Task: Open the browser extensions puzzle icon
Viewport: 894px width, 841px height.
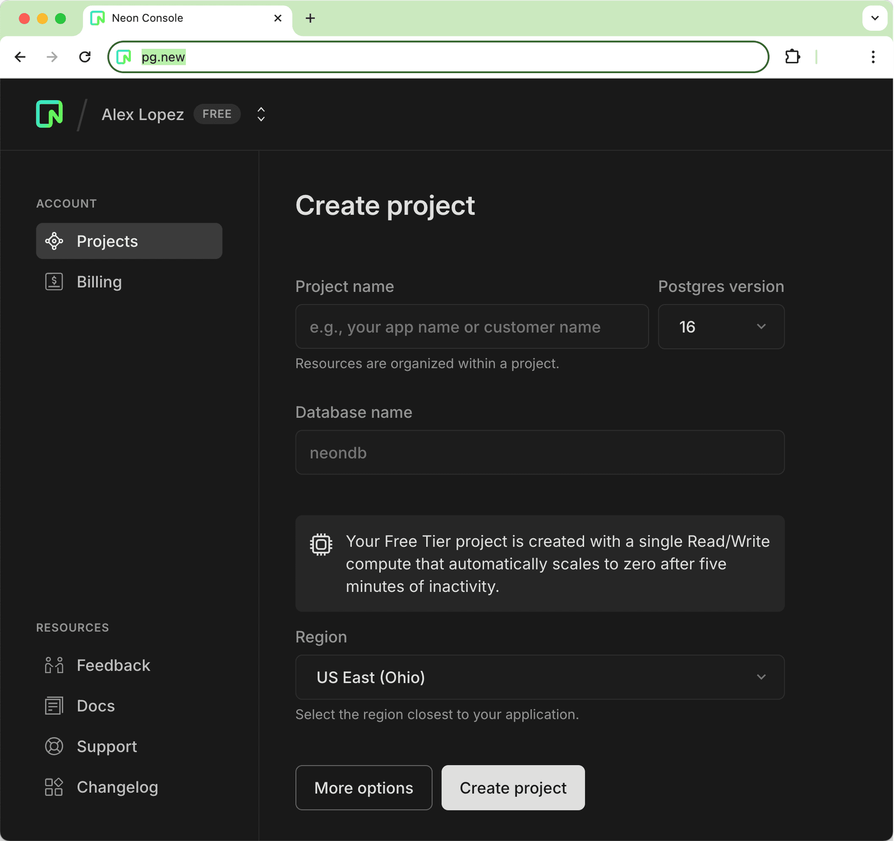Action: pos(792,57)
